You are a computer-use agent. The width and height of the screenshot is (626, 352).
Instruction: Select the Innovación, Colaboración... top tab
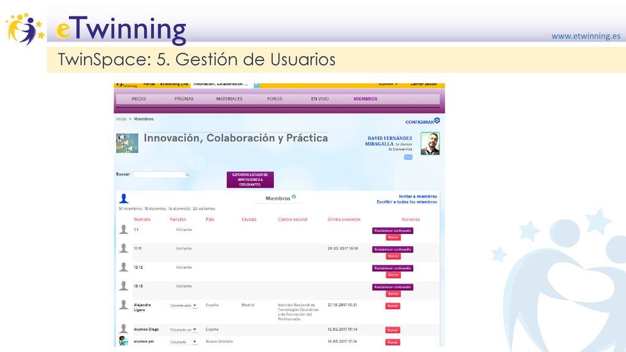[x=221, y=84]
